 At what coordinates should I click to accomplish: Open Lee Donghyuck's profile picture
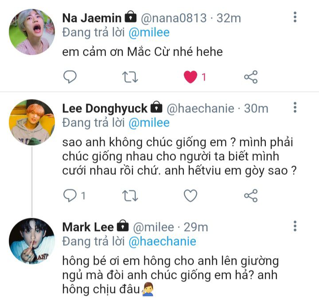(32, 122)
